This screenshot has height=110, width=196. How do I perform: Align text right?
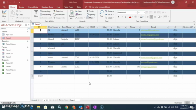coord(155,17)
